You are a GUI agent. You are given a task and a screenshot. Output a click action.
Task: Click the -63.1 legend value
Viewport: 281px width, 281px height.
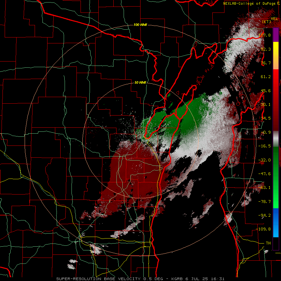264,188
